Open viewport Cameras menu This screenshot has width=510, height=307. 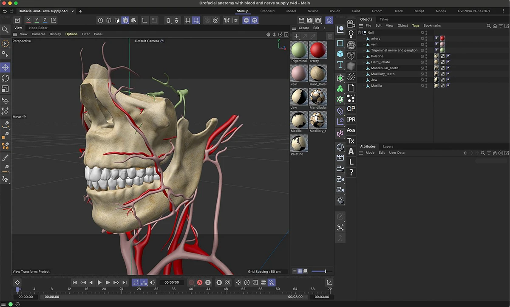tap(38, 34)
